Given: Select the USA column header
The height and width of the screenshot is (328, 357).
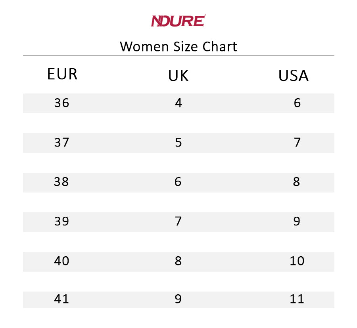Looking at the screenshot, I should (x=293, y=76).
